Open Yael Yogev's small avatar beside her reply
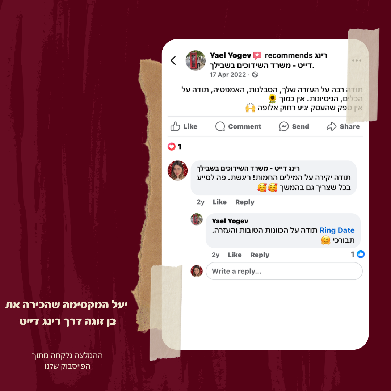Screen dimensions: 391x391 point(197,219)
